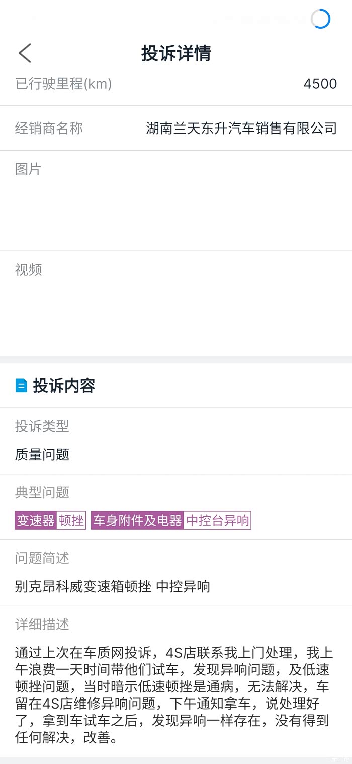Image resolution: width=352 pixels, height=764 pixels.
Task: Click the loading spinner icon
Action: tap(320, 19)
